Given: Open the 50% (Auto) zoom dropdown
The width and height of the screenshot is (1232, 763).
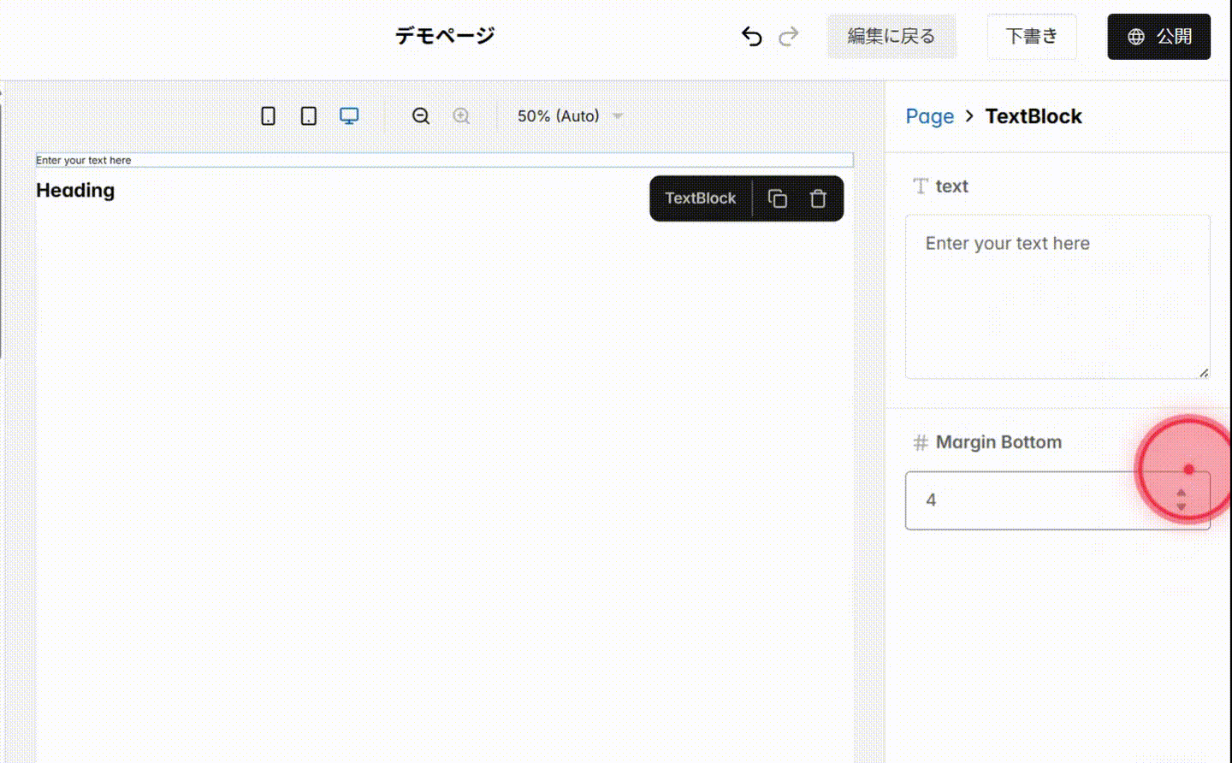Looking at the screenshot, I should [x=569, y=115].
